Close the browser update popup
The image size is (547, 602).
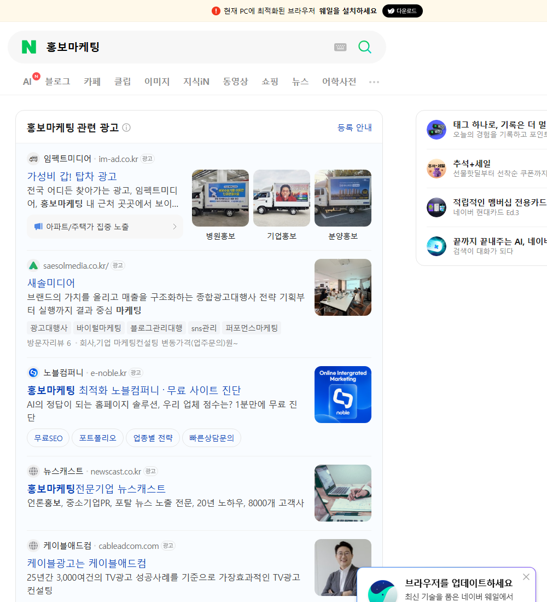pyautogui.click(x=526, y=577)
